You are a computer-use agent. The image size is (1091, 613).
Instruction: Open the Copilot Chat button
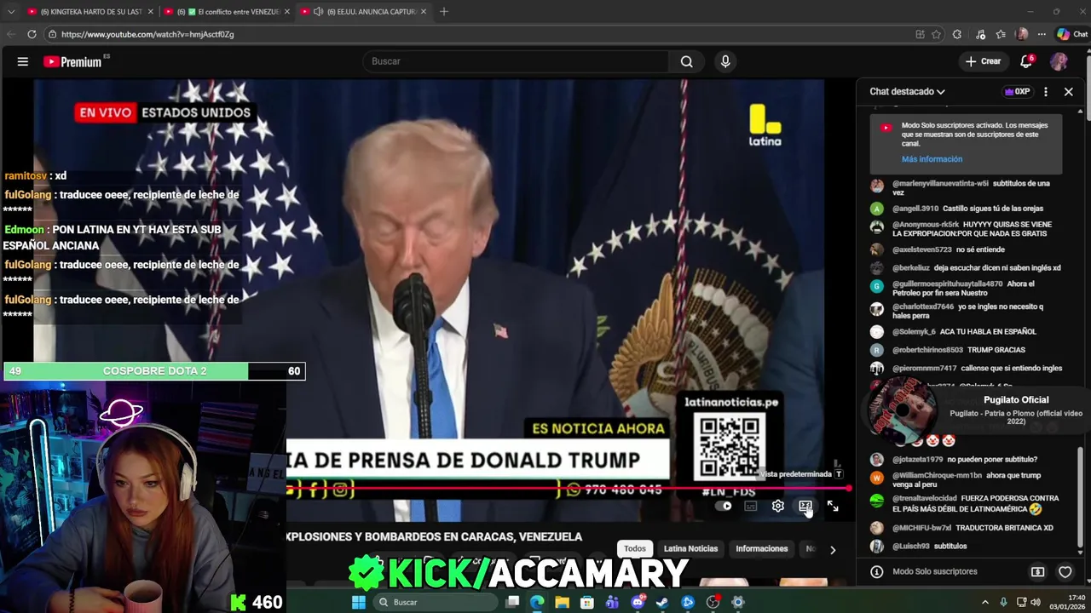[x=1071, y=34]
